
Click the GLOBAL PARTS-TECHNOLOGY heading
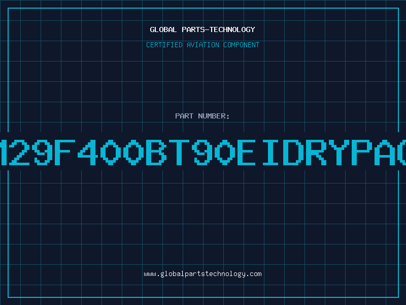coord(202,29)
